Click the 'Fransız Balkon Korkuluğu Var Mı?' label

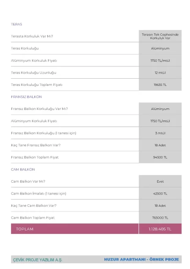click(39, 109)
